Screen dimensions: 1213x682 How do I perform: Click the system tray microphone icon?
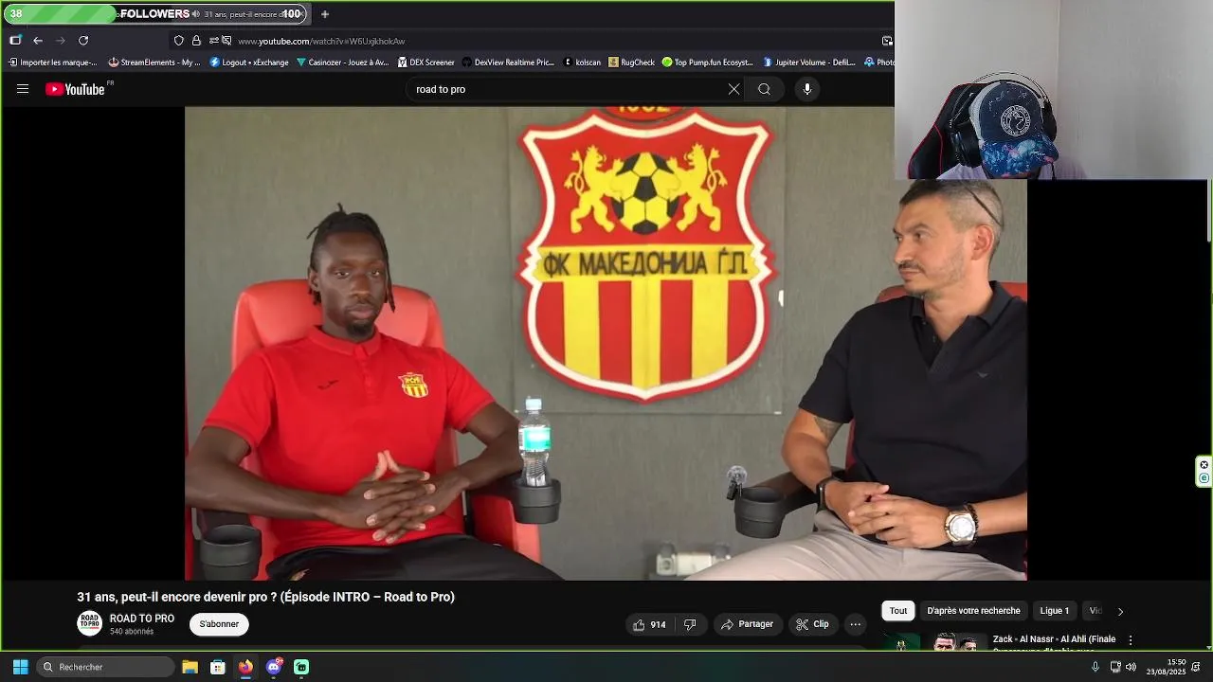tap(1095, 667)
